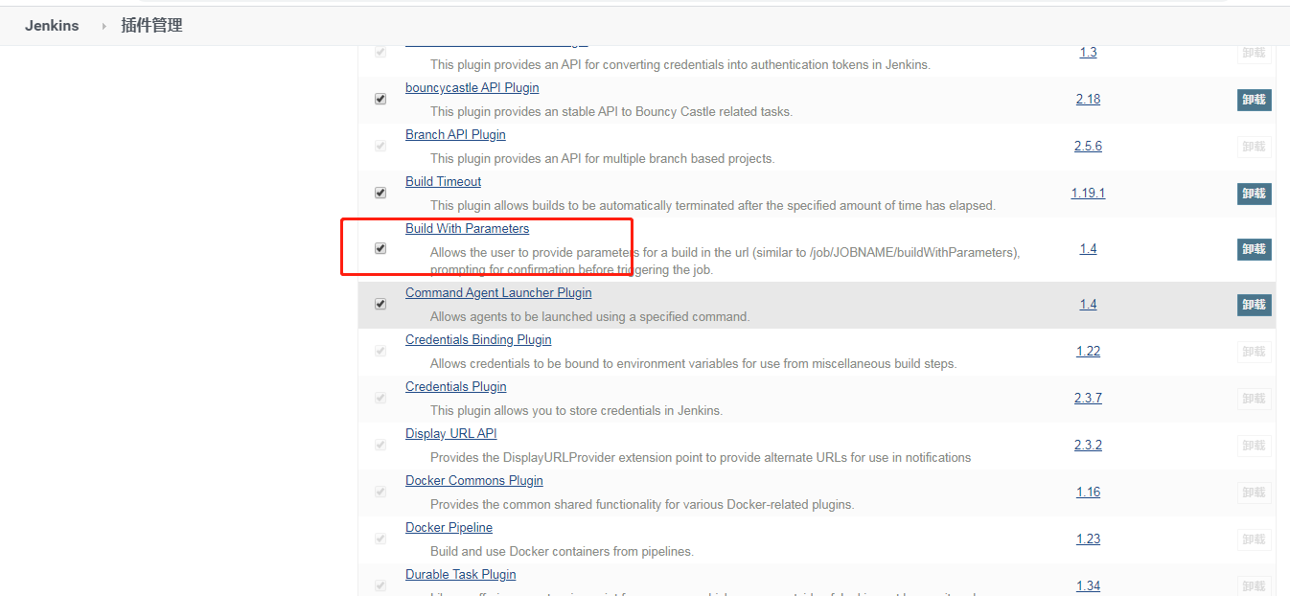Click version 1.34 link
Image resolution: width=1290 pixels, height=596 pixels.
[x=1088, y=585]
